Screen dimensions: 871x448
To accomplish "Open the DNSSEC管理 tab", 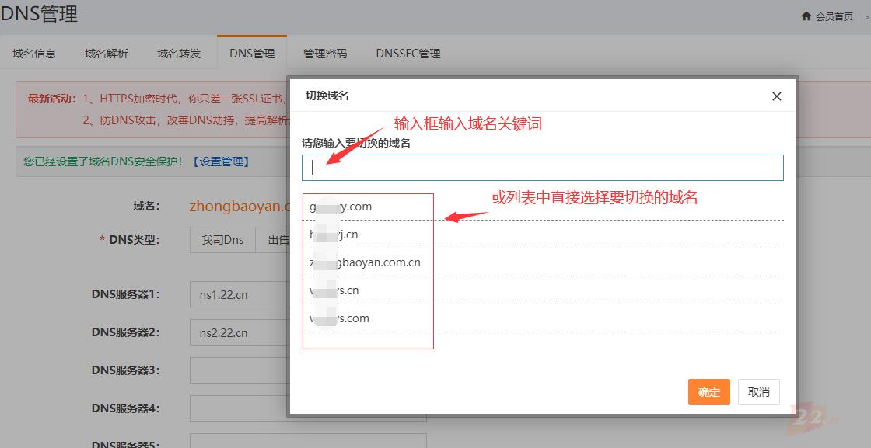I will 408,54.
